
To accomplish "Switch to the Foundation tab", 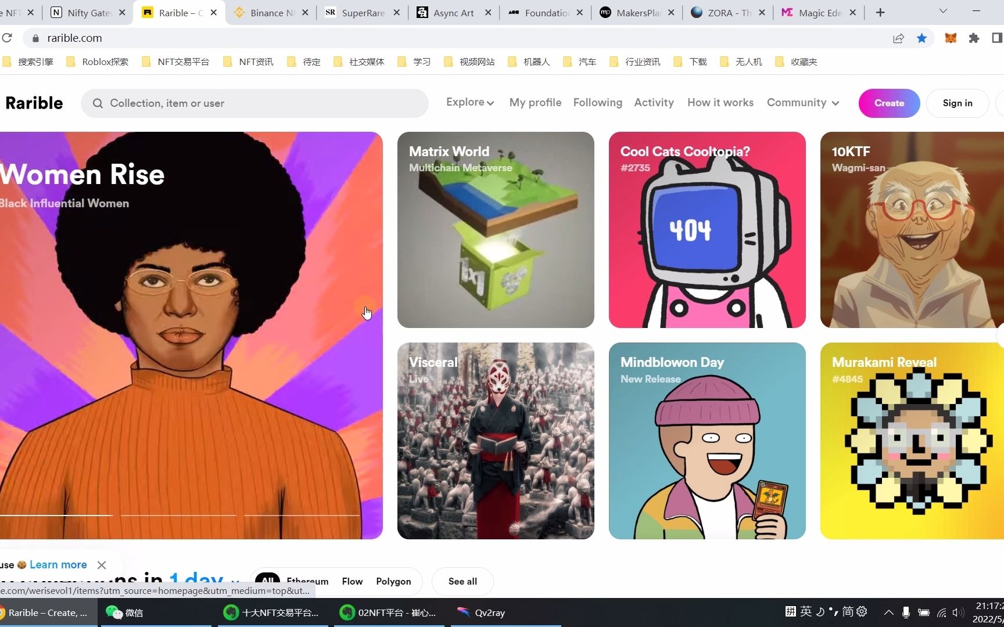I will pyautogui.click(x=546, y=12).
